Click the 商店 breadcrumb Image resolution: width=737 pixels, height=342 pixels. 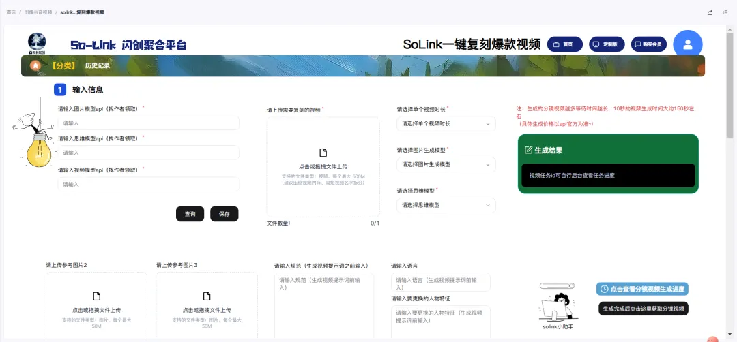11,12
